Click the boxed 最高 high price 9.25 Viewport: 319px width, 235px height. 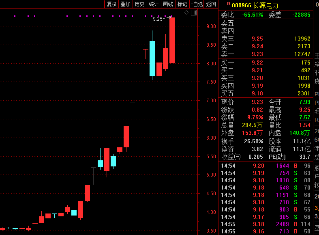305,110
